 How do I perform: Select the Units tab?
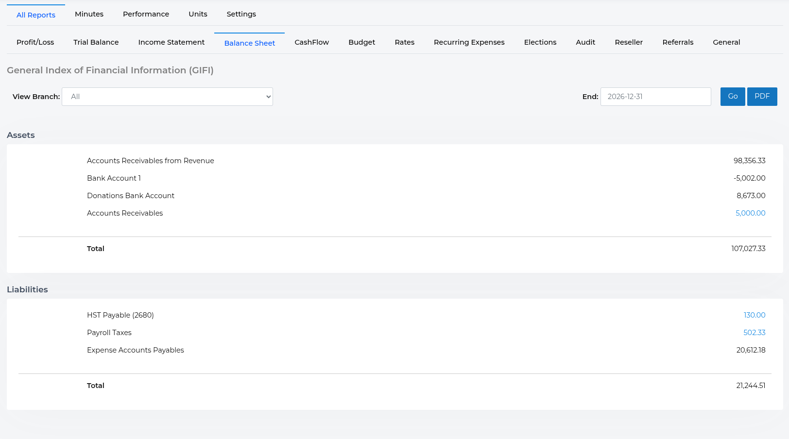click(x=198, y=14)
